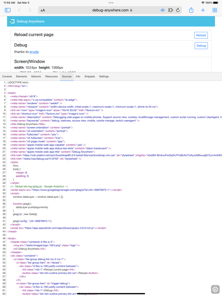Click the logo-1024.png img source line
The image size is (222, 296).
click(46, 245)
